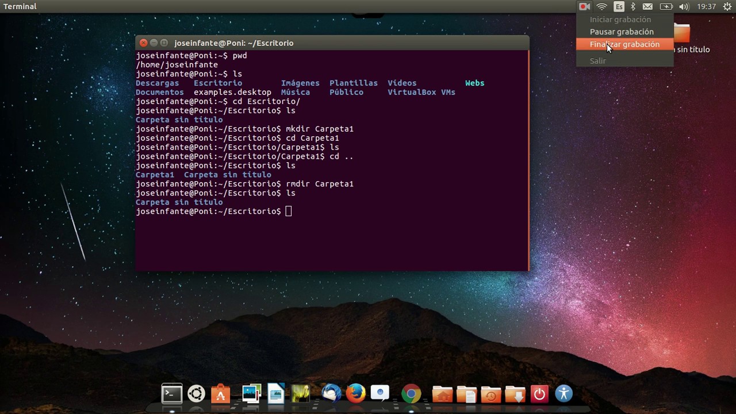This screenshot has height=414, width=736.
Task: Click the terminal title bar text
Action: 234,43
